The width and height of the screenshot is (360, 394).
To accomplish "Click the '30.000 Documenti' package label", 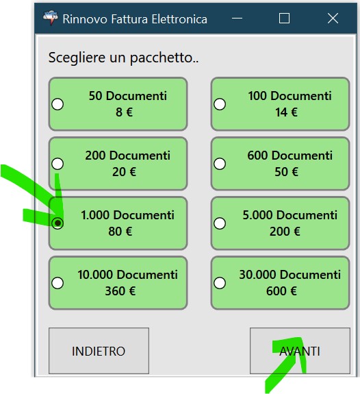I will pyautogui.click(x=290, y=275).
